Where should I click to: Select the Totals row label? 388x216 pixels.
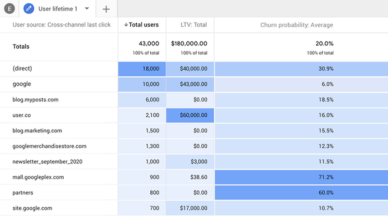tap(21, 47)
